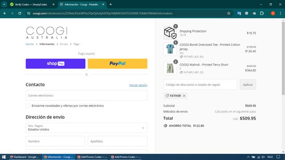Screen dimensions: 285x160
Task: Click the COOGI Malindi Terry Short thumbnail
Action: pyautogui.click(x=170, y=68)
